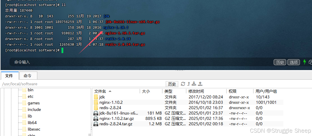The height and width of the screenshot is (136, 312).
Task: Click the drwxrwxr-x permission cell
Action: 239,108
